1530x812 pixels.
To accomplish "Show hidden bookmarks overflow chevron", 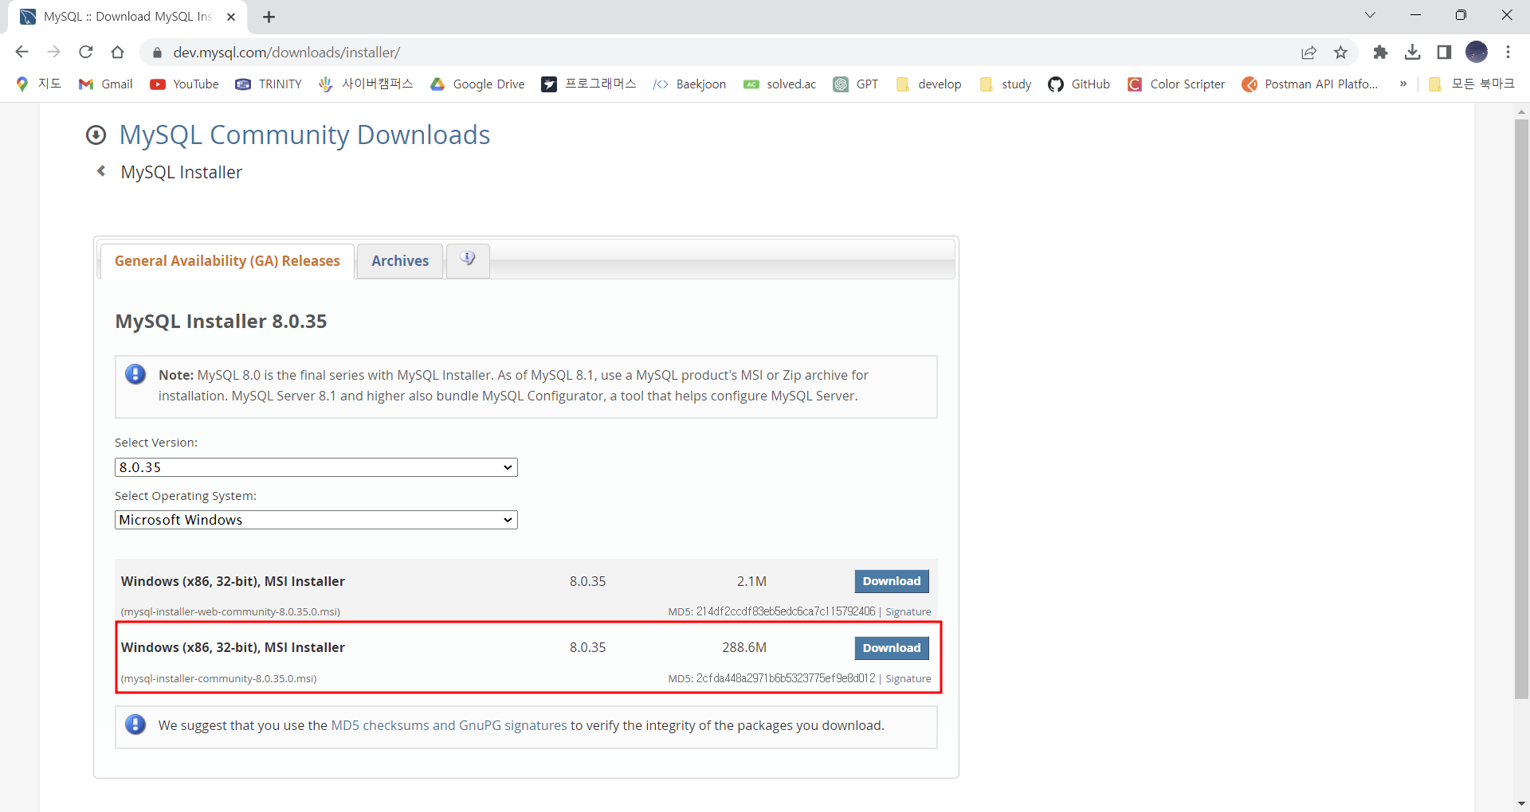I will coord(1403,84).
